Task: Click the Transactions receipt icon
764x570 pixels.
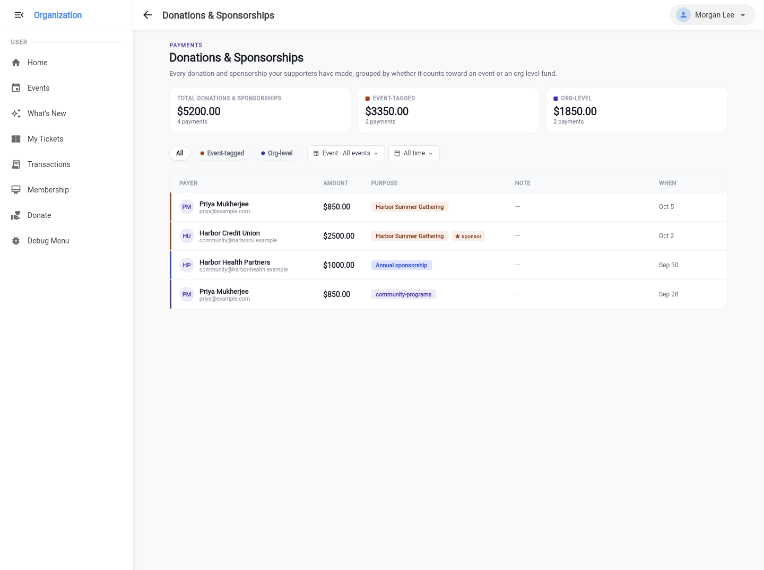Action: [16, 164]
